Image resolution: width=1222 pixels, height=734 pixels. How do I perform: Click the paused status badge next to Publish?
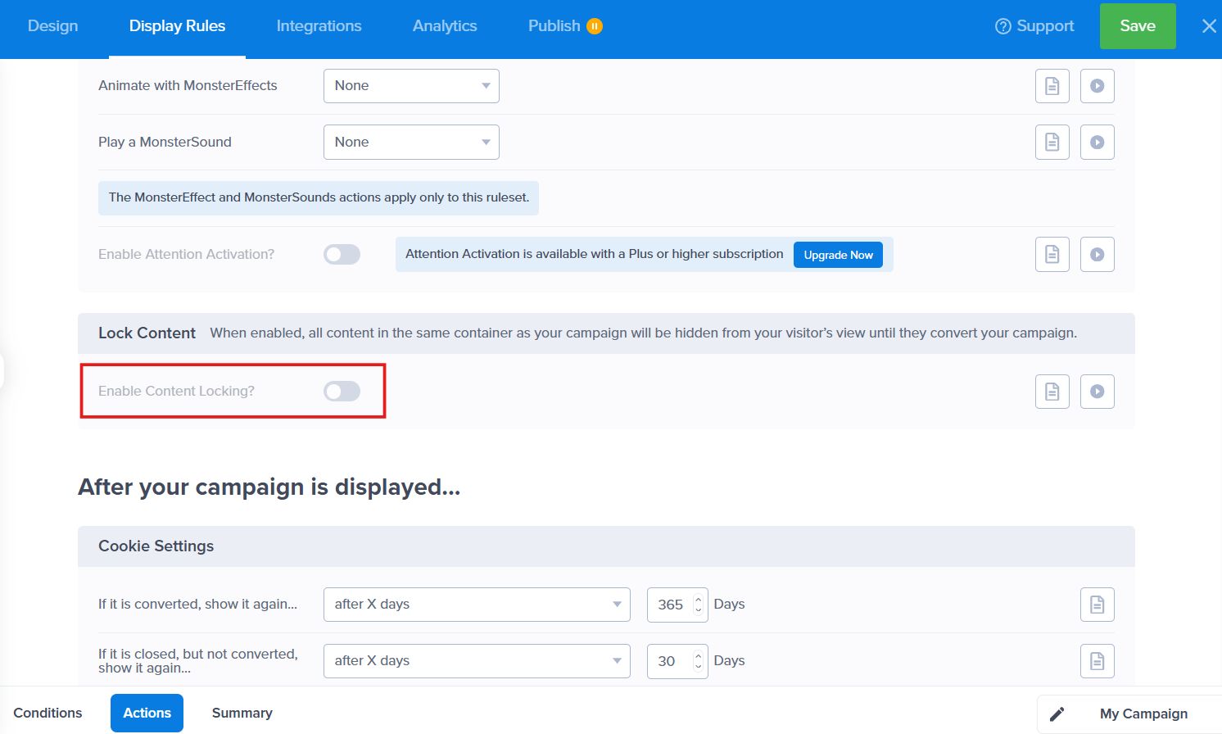595,25
